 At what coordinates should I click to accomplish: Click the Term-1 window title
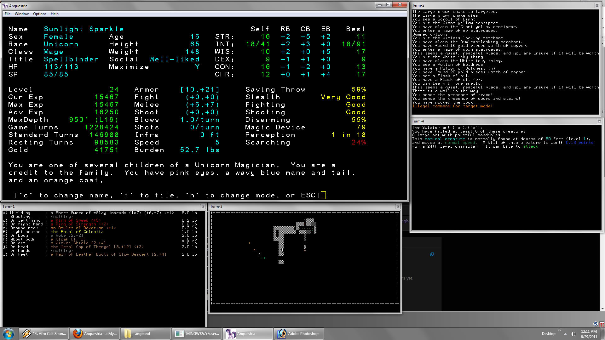tap(9, 207)
